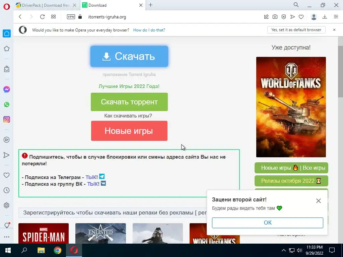Image resolution: width=343 pixels, height=257 pixels.
Task: Open the three-dot sidebar setup menu
Action: pyautogui.click(x=7, y=237)
